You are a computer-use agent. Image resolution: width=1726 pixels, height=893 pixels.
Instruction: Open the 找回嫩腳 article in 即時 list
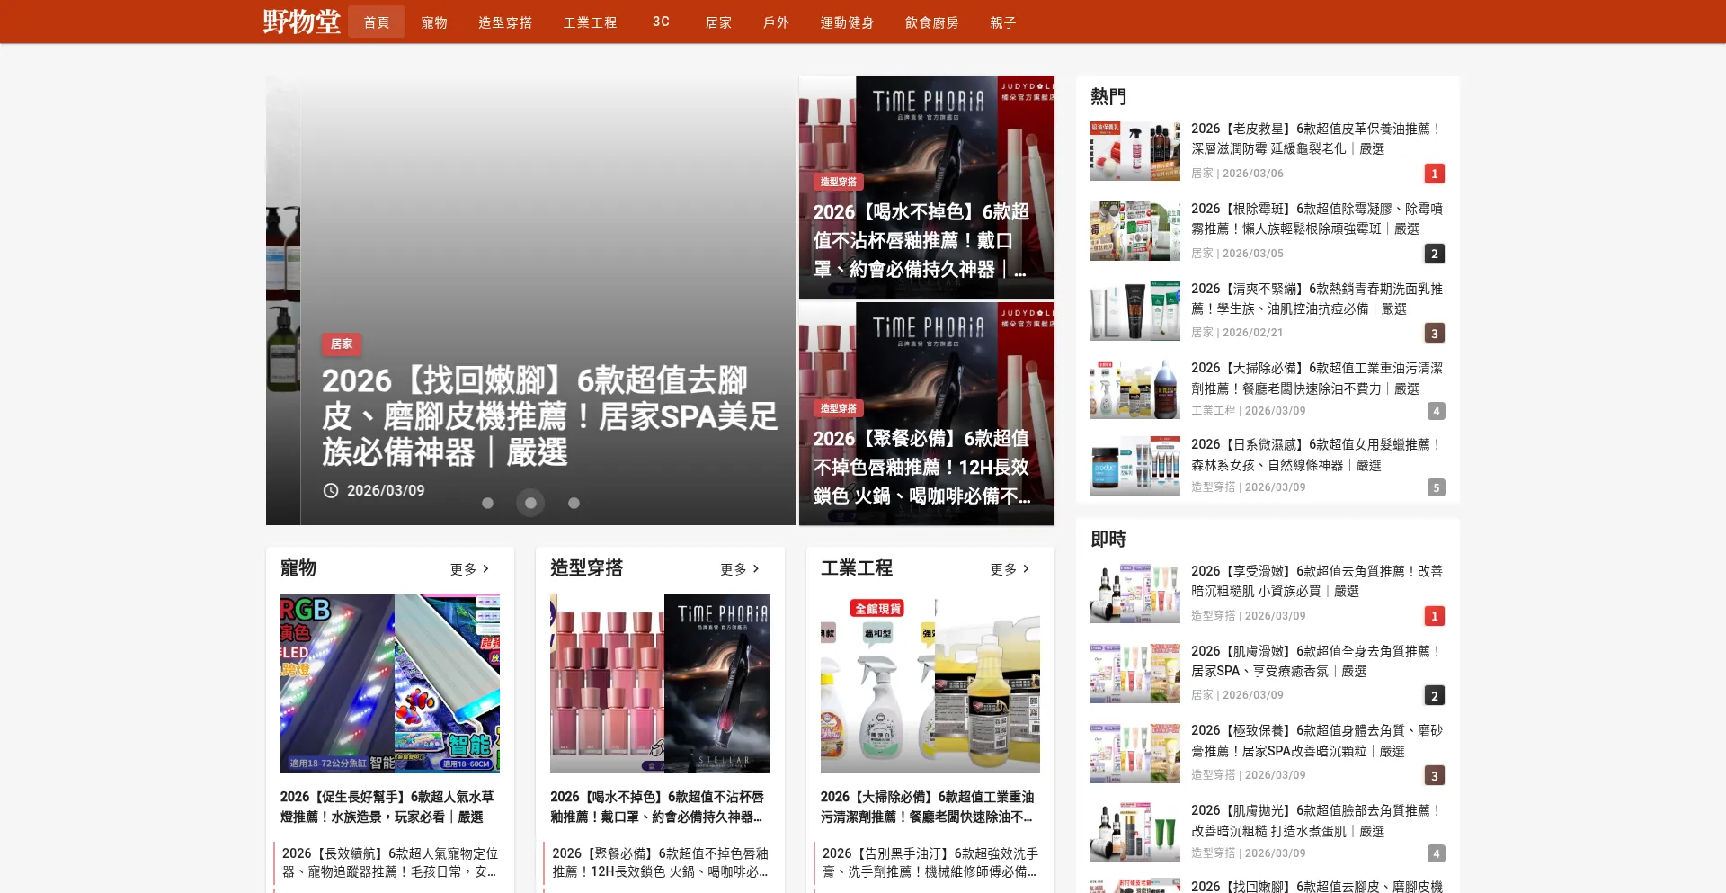click(x=1317, y=886)
